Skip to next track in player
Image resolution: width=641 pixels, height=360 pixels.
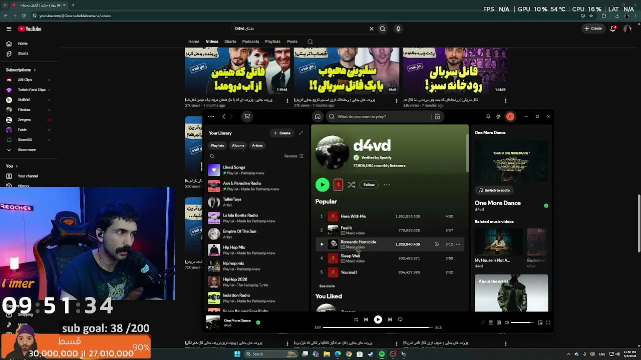[x=390, y=319]
